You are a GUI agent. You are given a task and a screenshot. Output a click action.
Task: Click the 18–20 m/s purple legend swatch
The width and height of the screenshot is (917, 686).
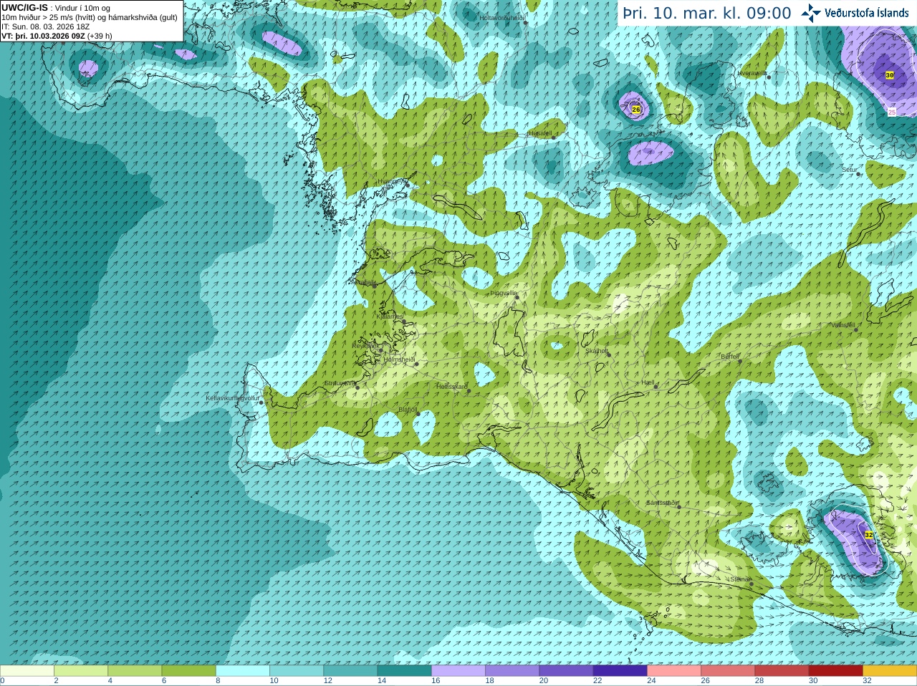tap(512, 671)
